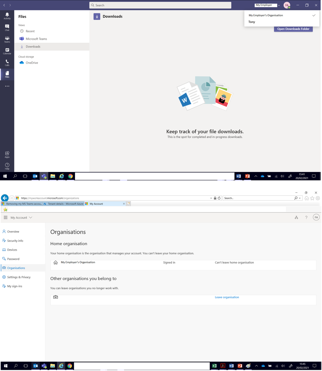Open Chat from the Teams sidebar
The image size is (322, 371).
coord(7,28)
